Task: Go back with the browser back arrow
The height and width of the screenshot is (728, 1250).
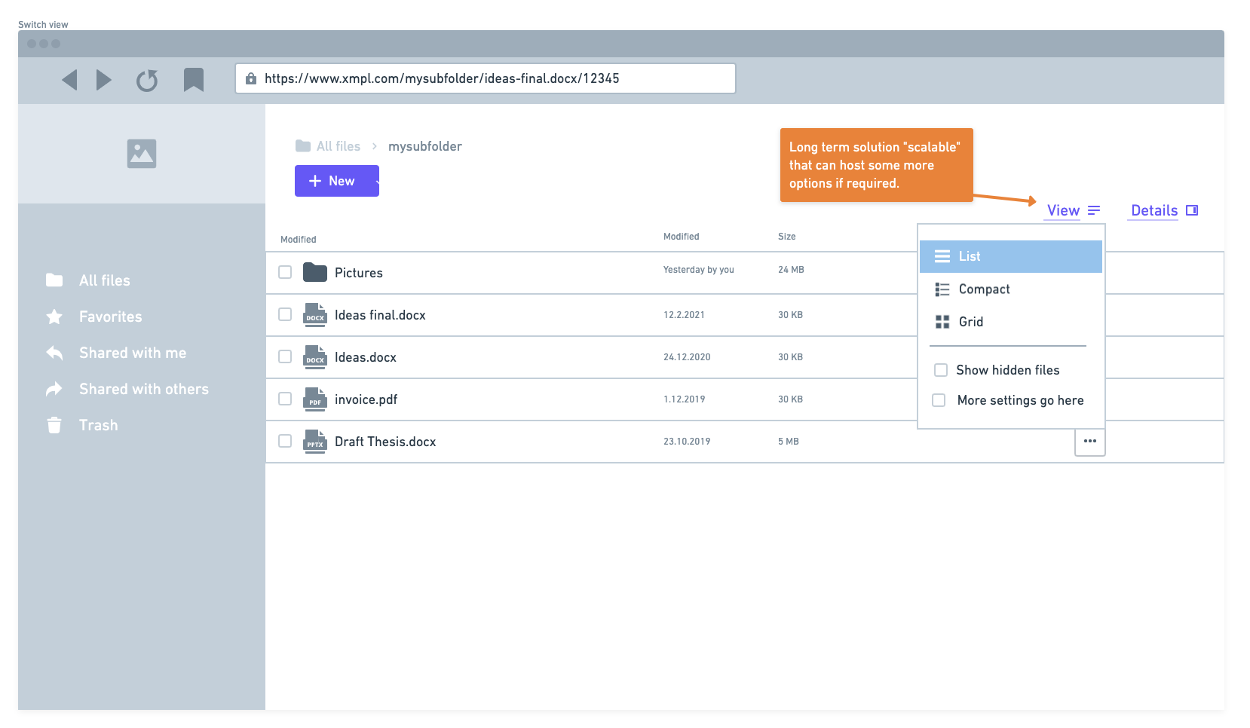Action: pos(69,80)
